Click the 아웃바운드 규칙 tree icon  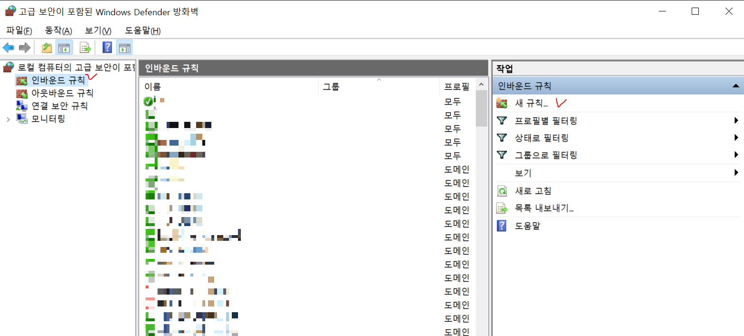22,93
